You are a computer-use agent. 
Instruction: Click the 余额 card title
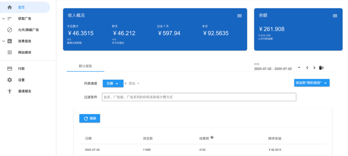coord(263,15)
